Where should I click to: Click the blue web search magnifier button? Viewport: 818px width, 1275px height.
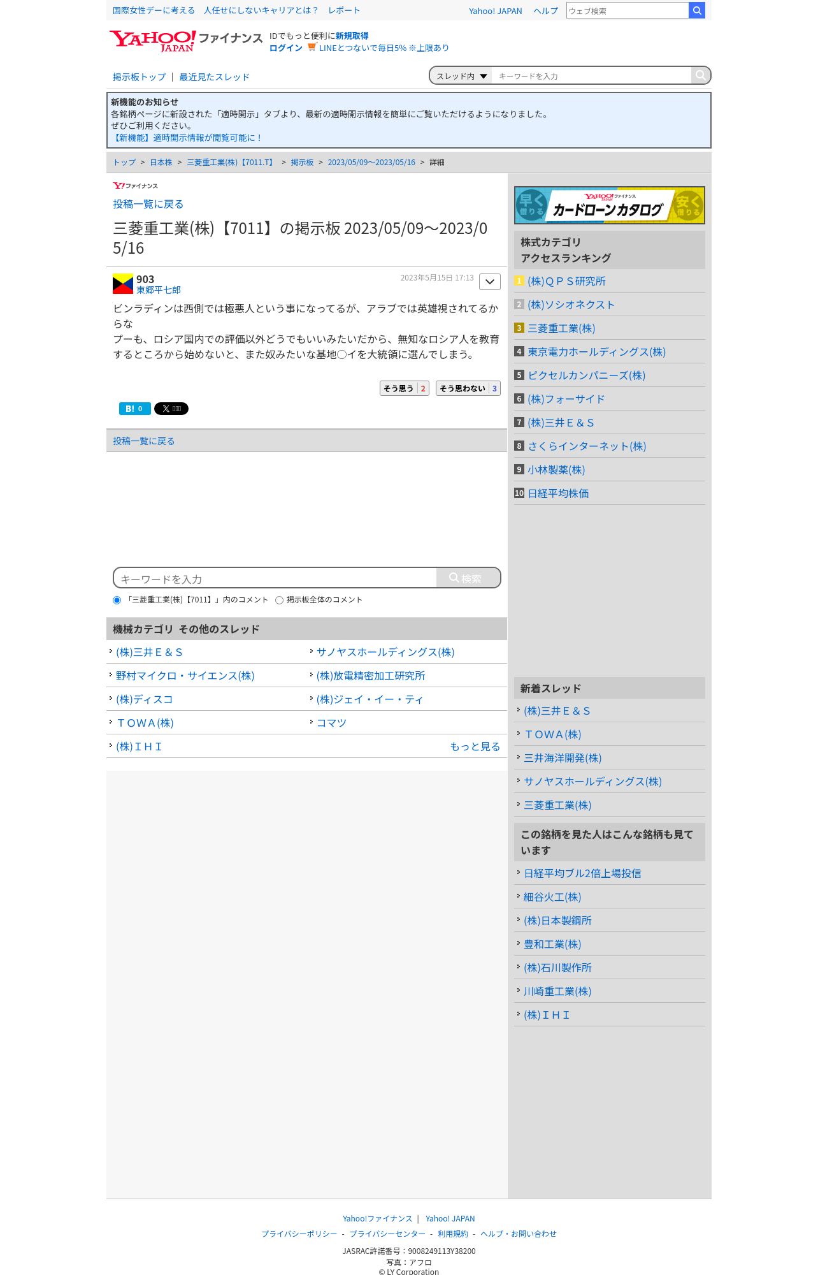[697, 10]
